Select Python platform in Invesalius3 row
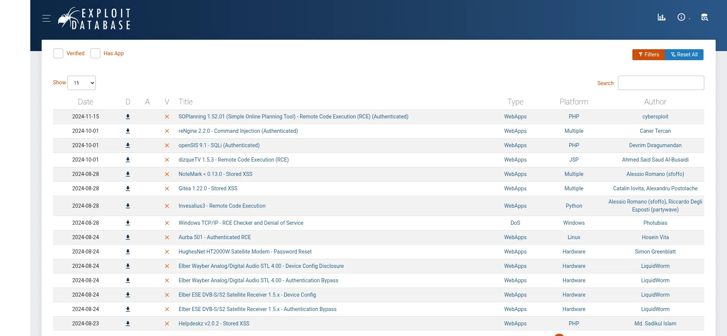Viewport: 727px width, 336px height. click(x=574, y=206)
